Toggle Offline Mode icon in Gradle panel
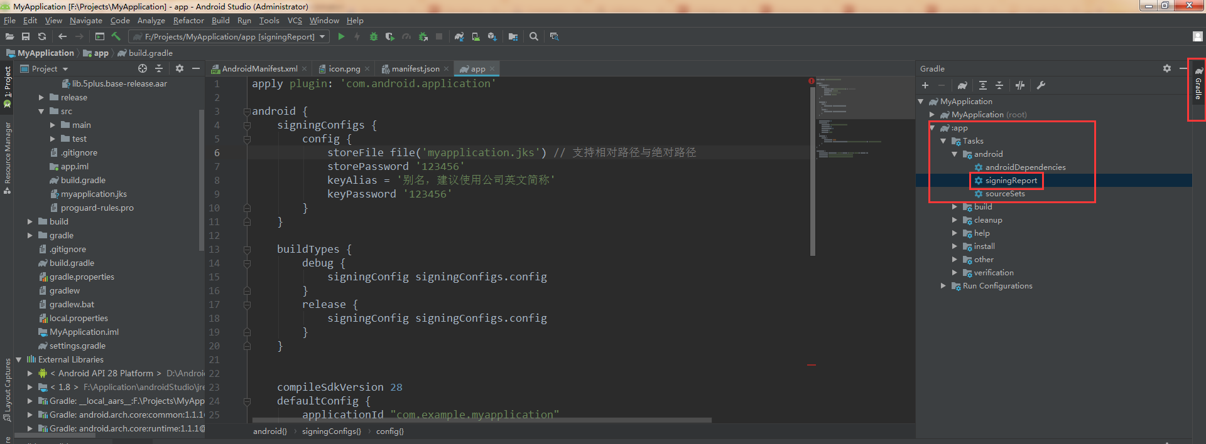Image resolution: width=1206 pixels, height=444 pixels. pyautogui.click(x=1020, y=85)
